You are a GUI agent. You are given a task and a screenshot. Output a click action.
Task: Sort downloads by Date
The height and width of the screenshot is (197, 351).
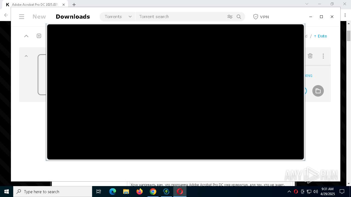320,36
